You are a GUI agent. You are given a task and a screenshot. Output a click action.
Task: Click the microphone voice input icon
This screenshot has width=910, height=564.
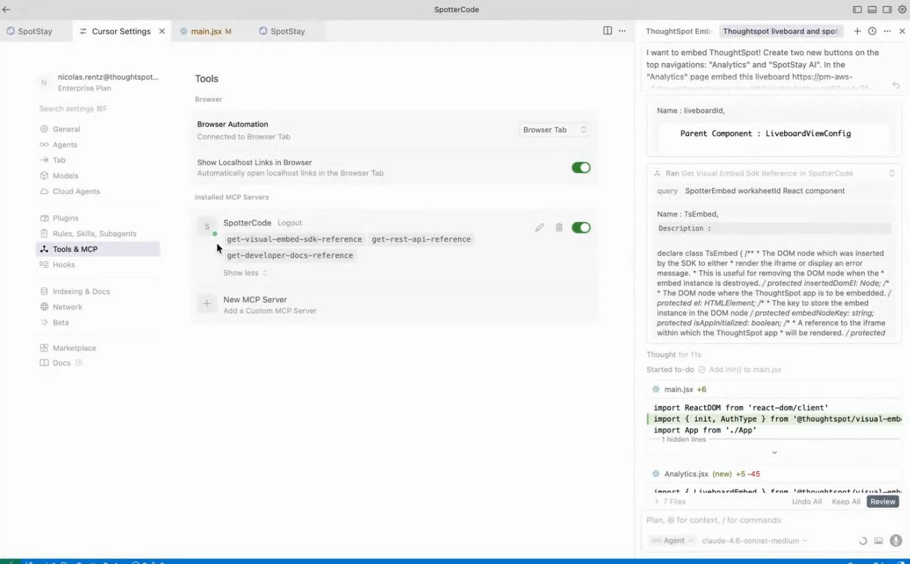click(x=895, y=541)
